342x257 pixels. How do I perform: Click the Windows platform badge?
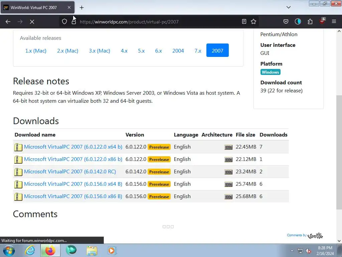tap(270, 72)
